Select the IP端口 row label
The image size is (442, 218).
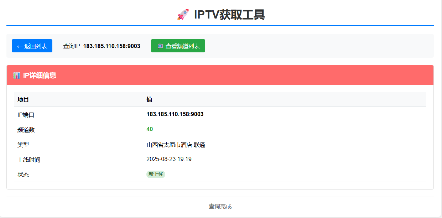click(x=26, y=115)
